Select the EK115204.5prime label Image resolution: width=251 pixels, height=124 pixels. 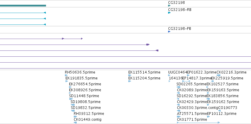point(144,78)
